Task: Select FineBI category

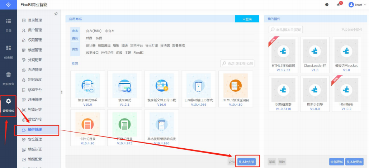Action: [x=138, y=53]
